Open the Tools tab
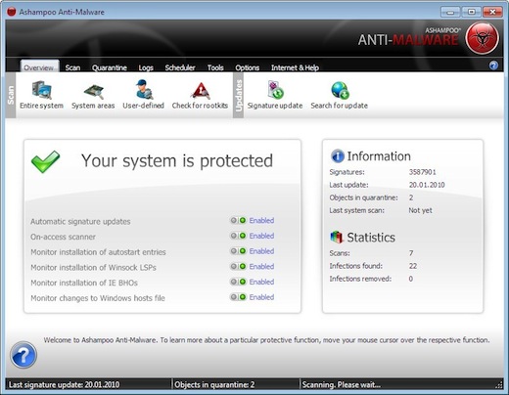 (x=215, y=67)
